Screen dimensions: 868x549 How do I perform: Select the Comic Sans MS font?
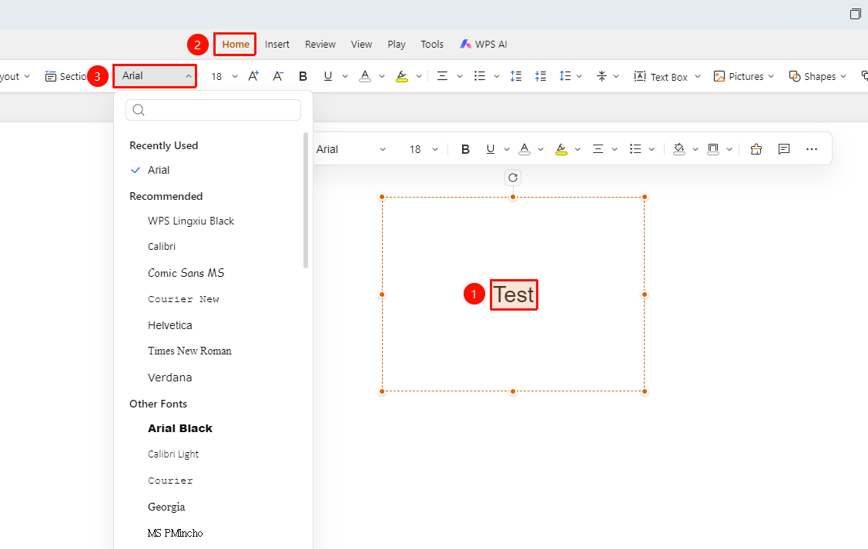pos(186,273)
